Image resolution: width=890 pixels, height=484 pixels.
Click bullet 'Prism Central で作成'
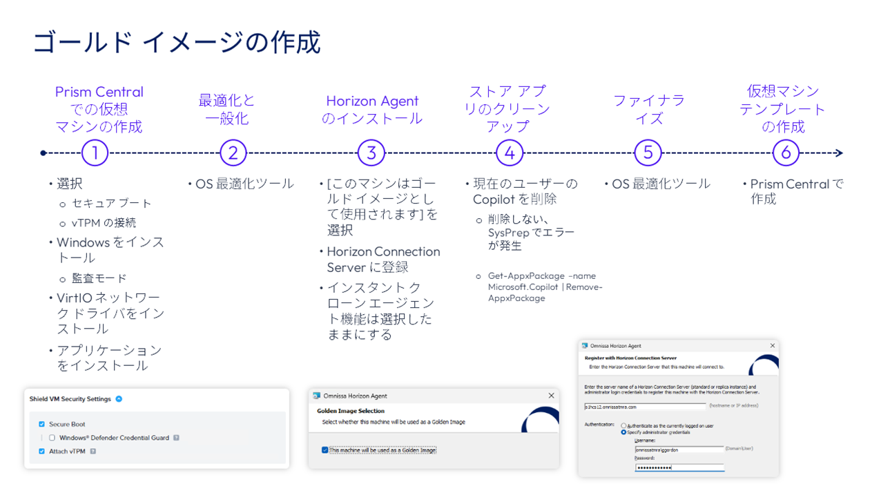(797, 191)
